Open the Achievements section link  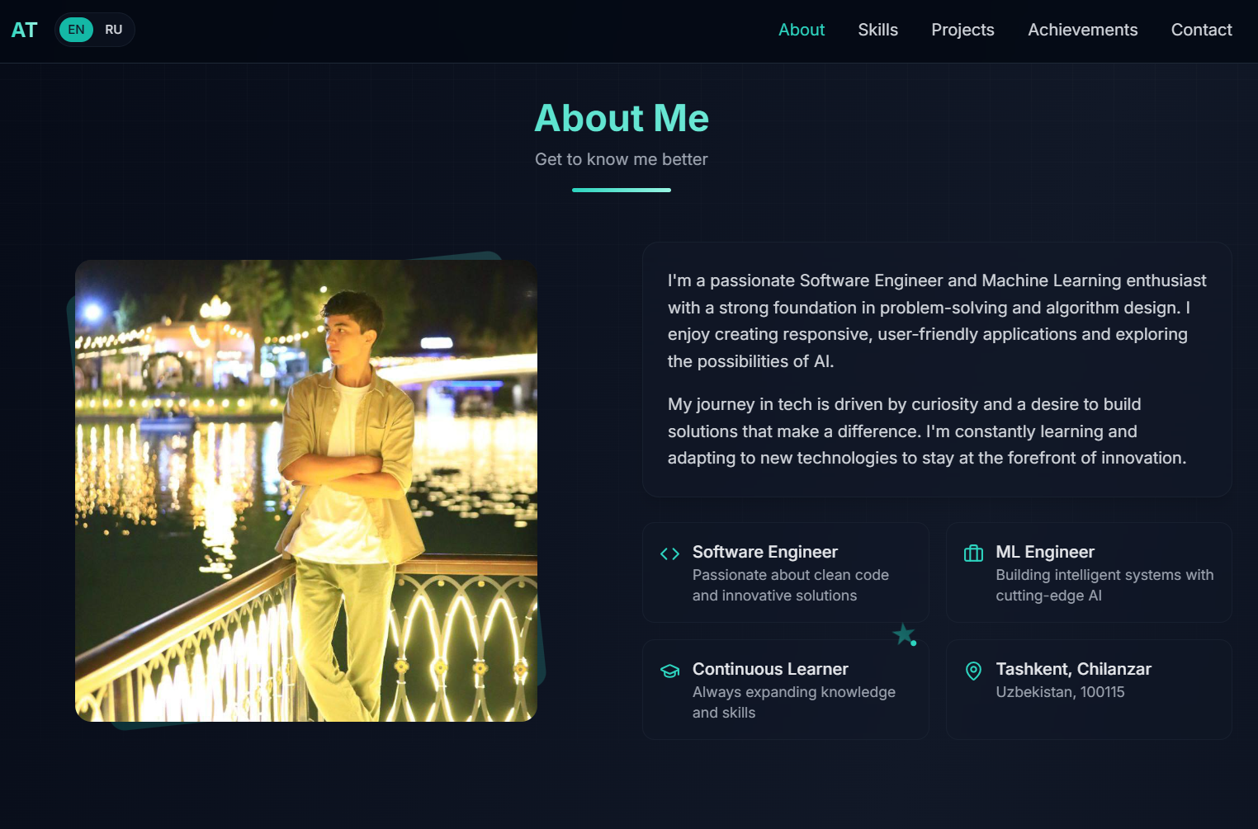click(x=1082, y=30)
